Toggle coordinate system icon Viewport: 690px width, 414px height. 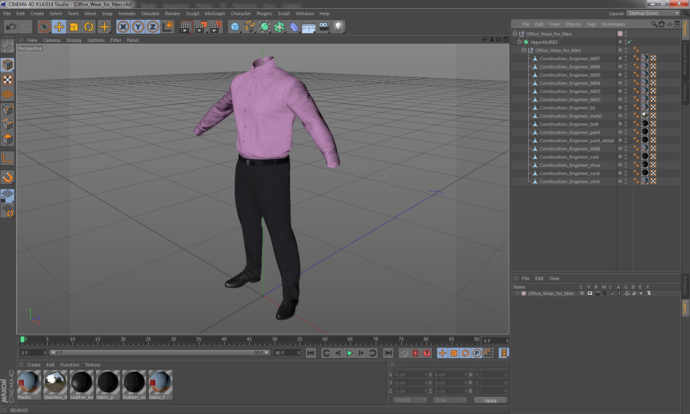point(168,27)
